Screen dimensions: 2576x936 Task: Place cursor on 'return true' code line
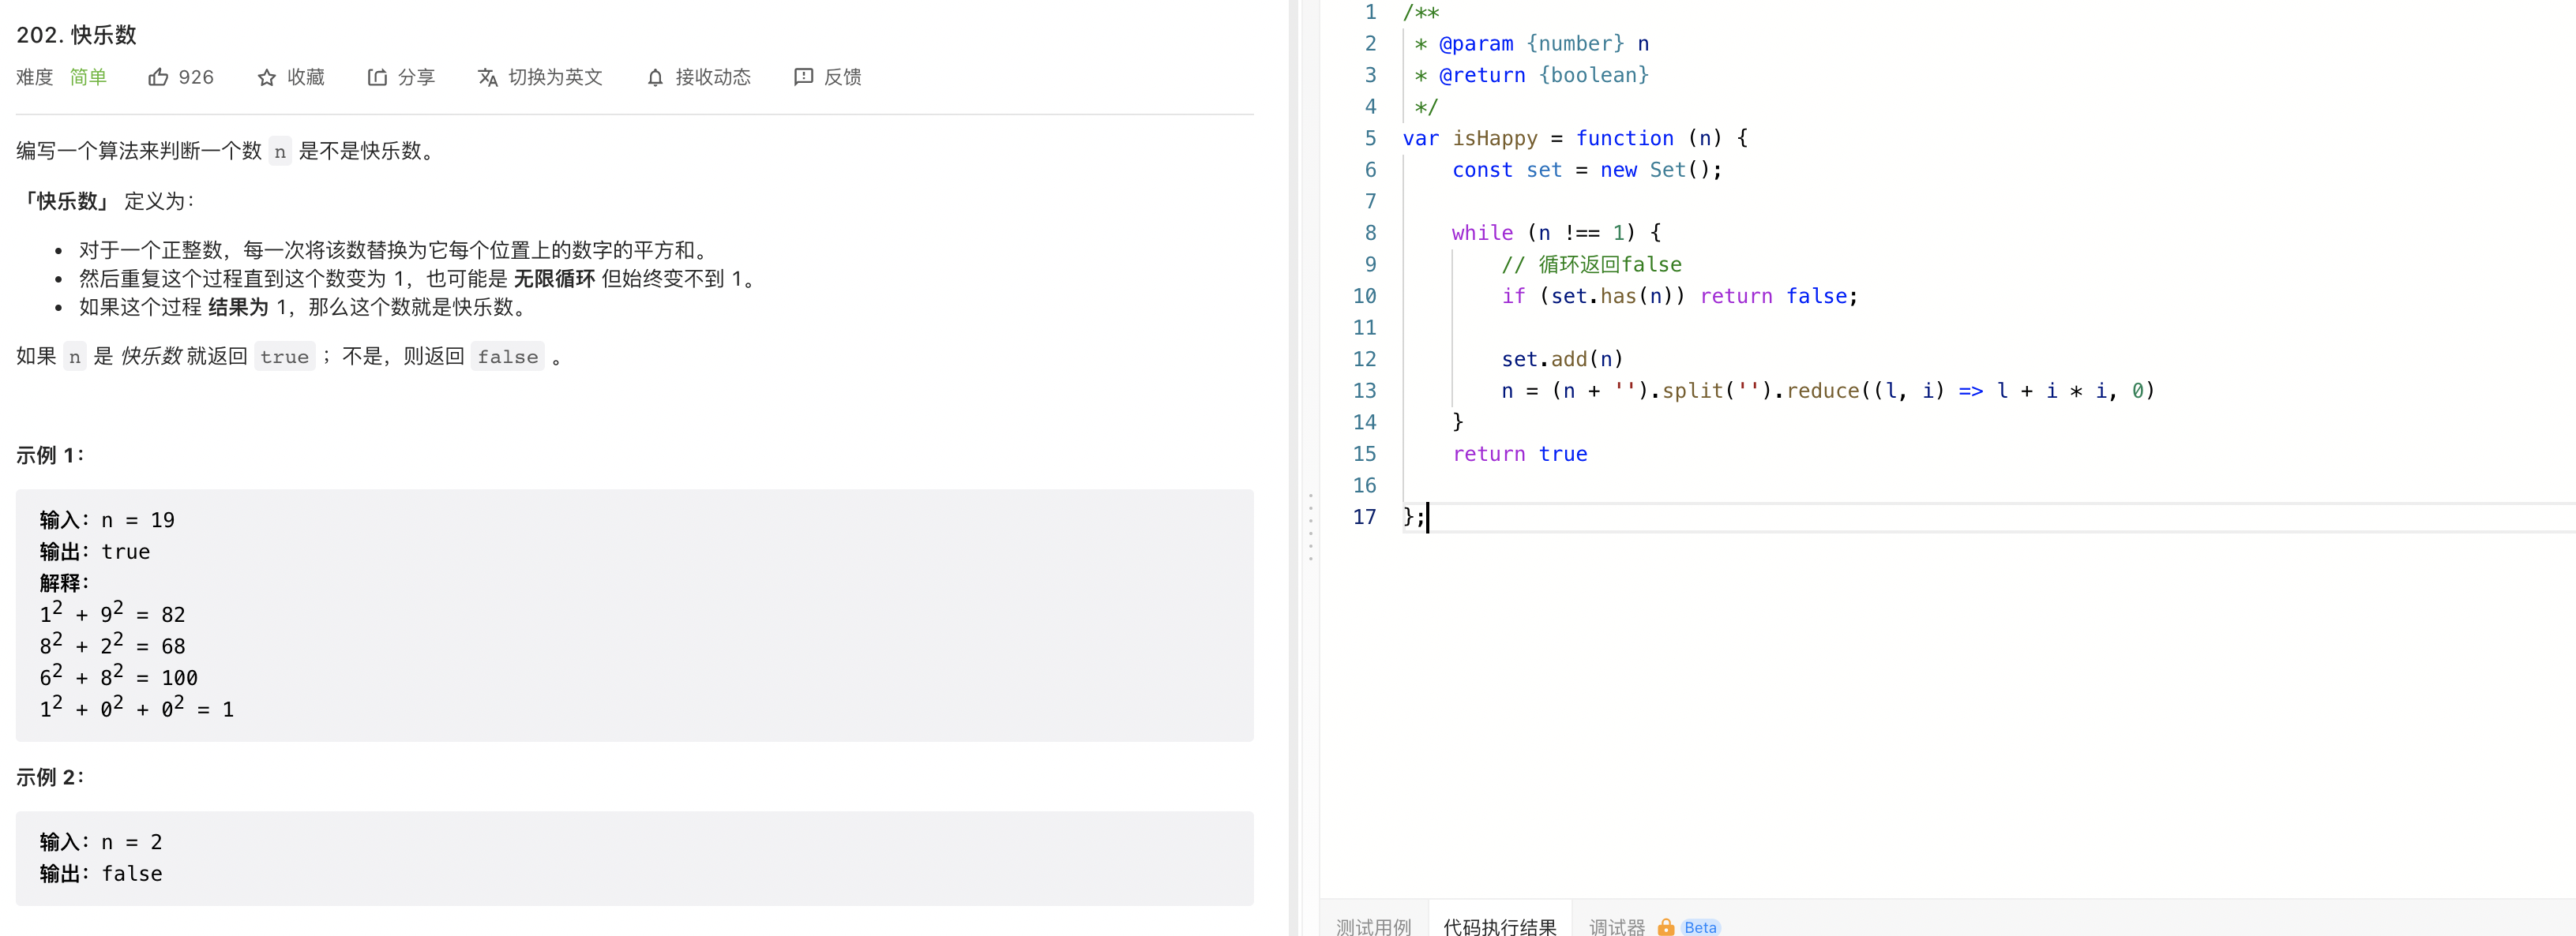[x=1519, y=454]
